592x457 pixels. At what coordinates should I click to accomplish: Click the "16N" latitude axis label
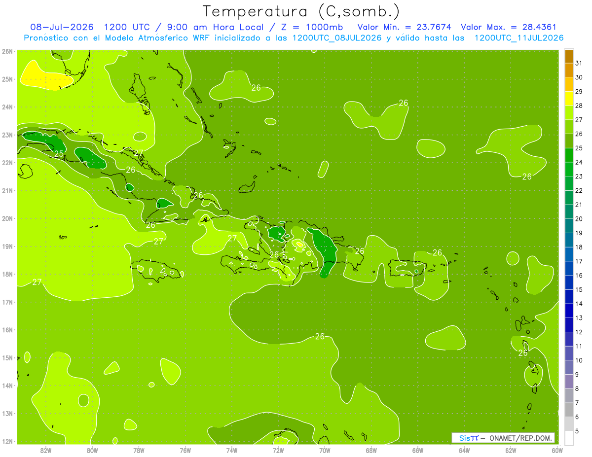[x=7, y=330]
